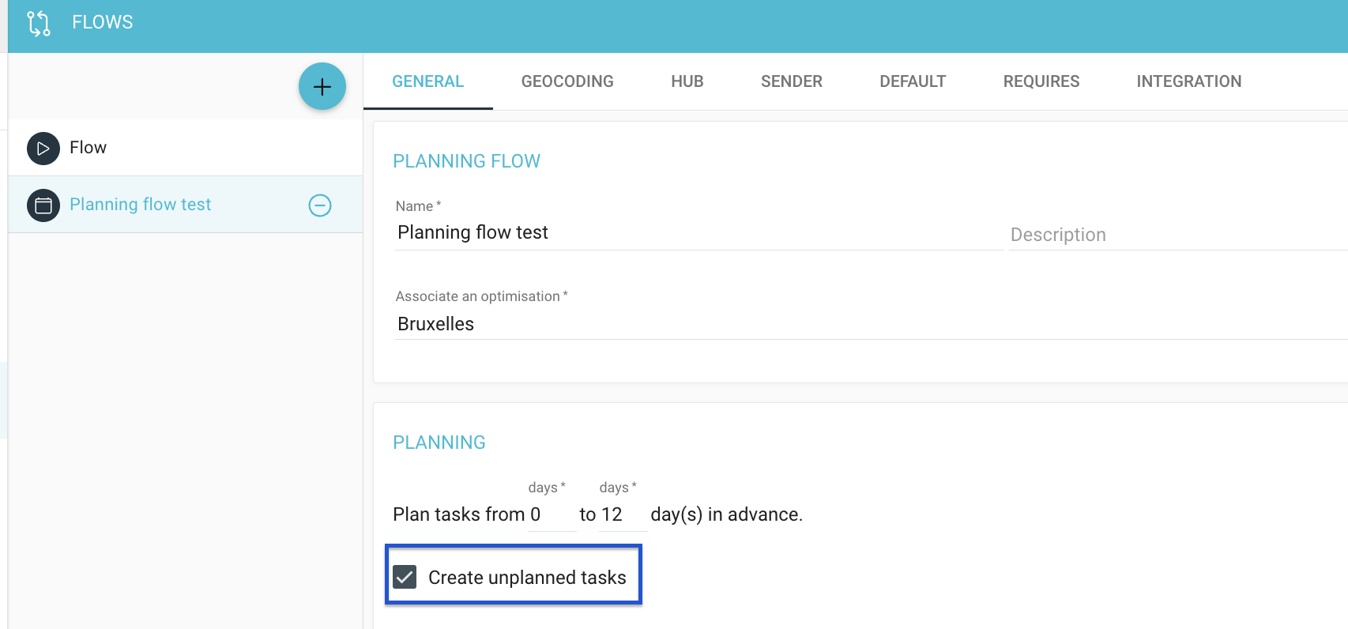Remove Planning flow test with minus icon

320,205
